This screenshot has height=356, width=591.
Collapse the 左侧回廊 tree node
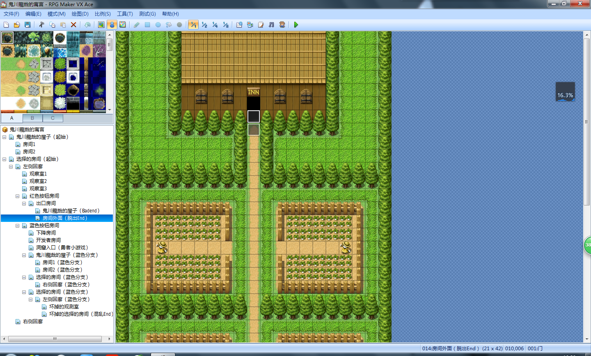point(11,167)
